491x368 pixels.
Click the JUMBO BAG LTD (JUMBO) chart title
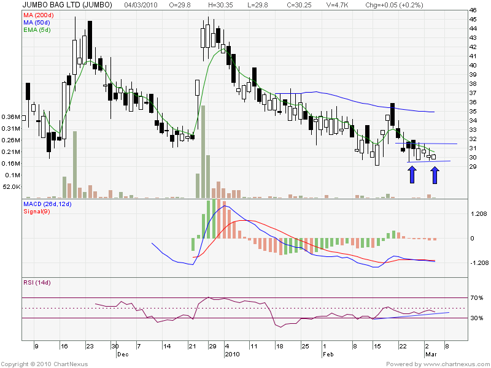(x=67, y=5)
